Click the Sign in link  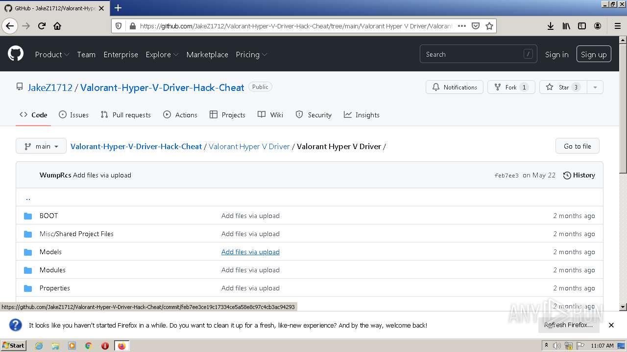556,54
